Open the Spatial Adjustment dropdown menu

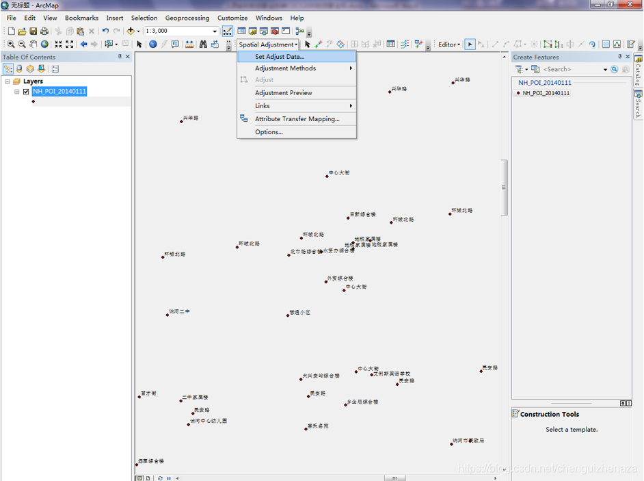268,44
